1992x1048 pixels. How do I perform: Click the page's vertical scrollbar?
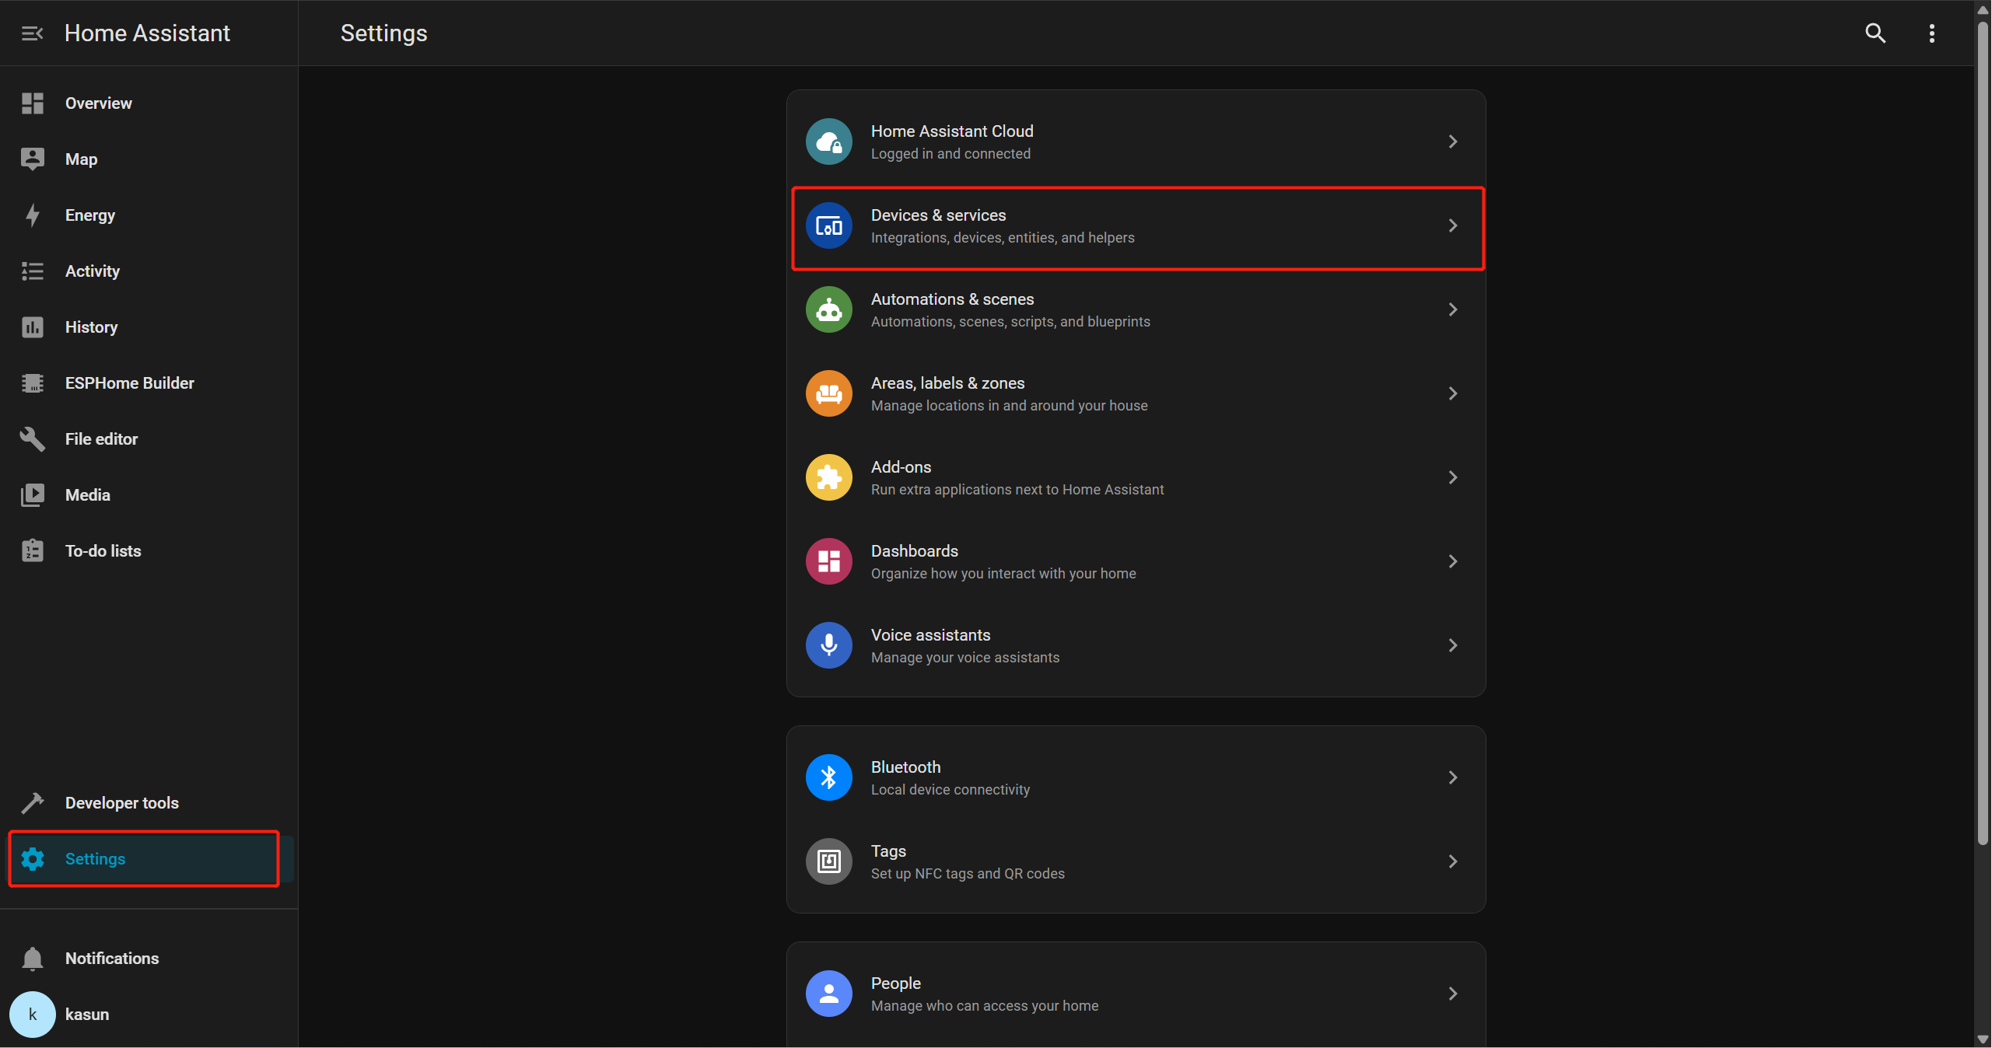click(x=1982, y=435)
